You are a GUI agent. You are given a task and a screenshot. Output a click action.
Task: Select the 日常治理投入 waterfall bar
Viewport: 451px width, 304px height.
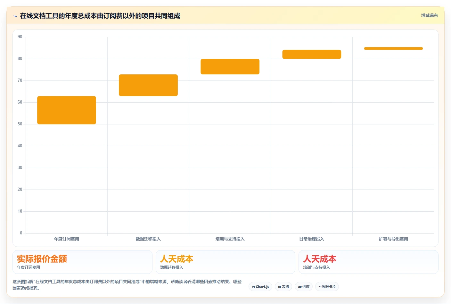click(312, 54)
